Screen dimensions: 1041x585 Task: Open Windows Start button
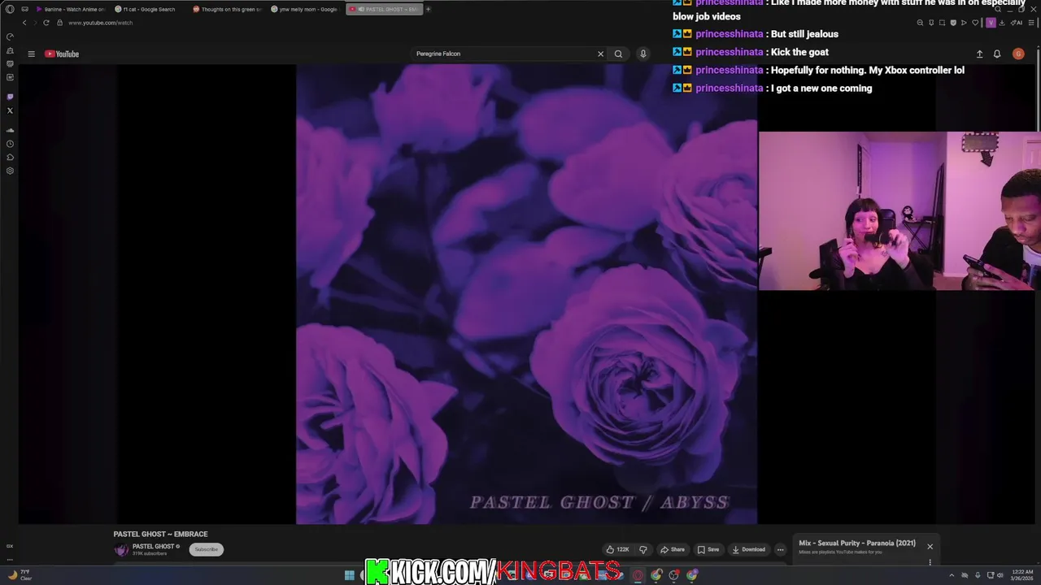pyautogui.click(x=349, y=575)
